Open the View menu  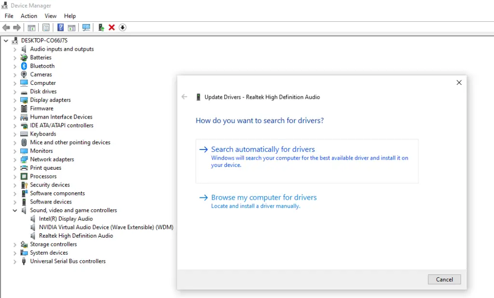[50, 16]
